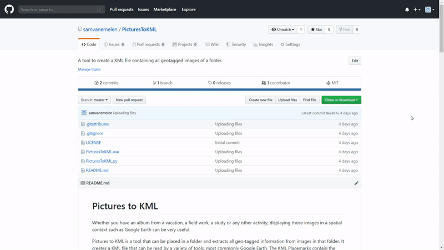Click New pull request button
Image resolution: width=444 pixels, height=250 pixels.
click(129, 100)
